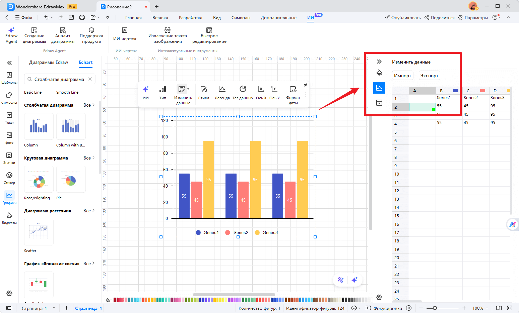Open the Вставка ribbon tab
519x313 pixels.
160,17
